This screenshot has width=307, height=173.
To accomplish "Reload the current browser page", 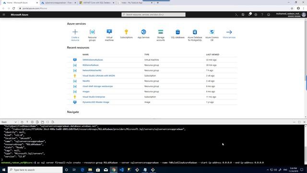I will click(14, 9).
